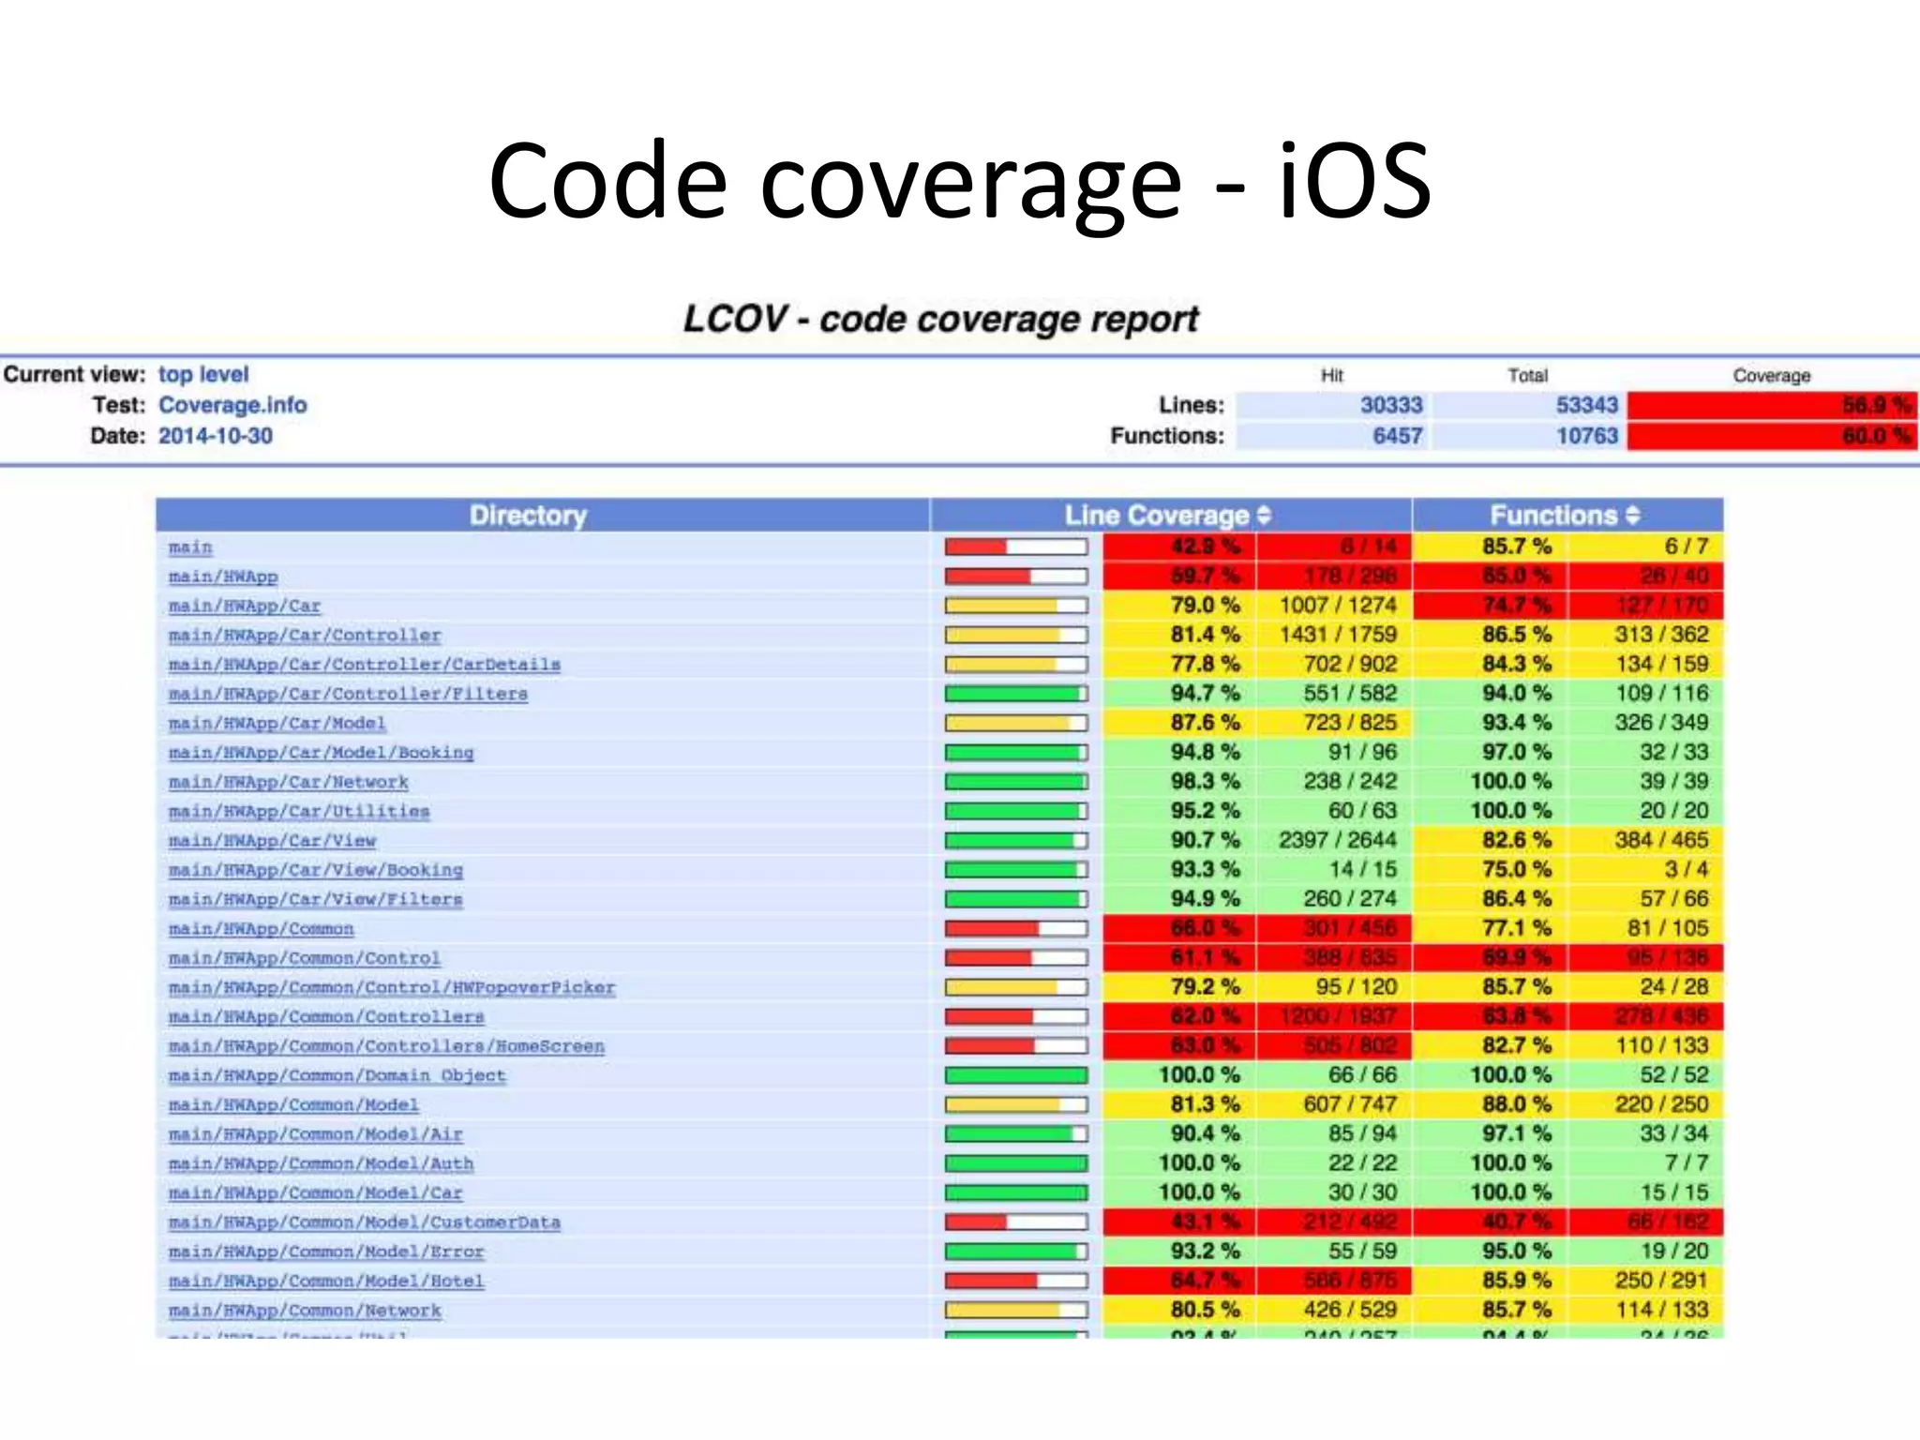Select line coverage 98.3 % cell

point(1179,782)
